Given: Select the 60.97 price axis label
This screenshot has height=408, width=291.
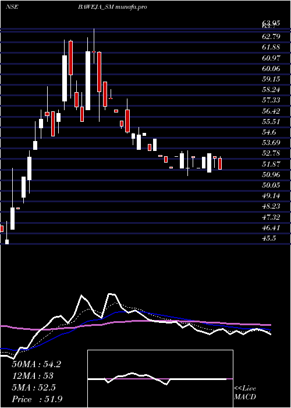Looking at the screenshot, I should (271, 58).
